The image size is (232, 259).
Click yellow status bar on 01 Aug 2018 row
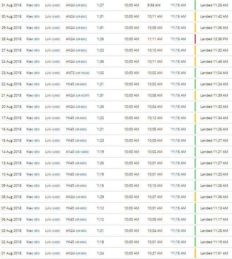(x=195, y=253)
